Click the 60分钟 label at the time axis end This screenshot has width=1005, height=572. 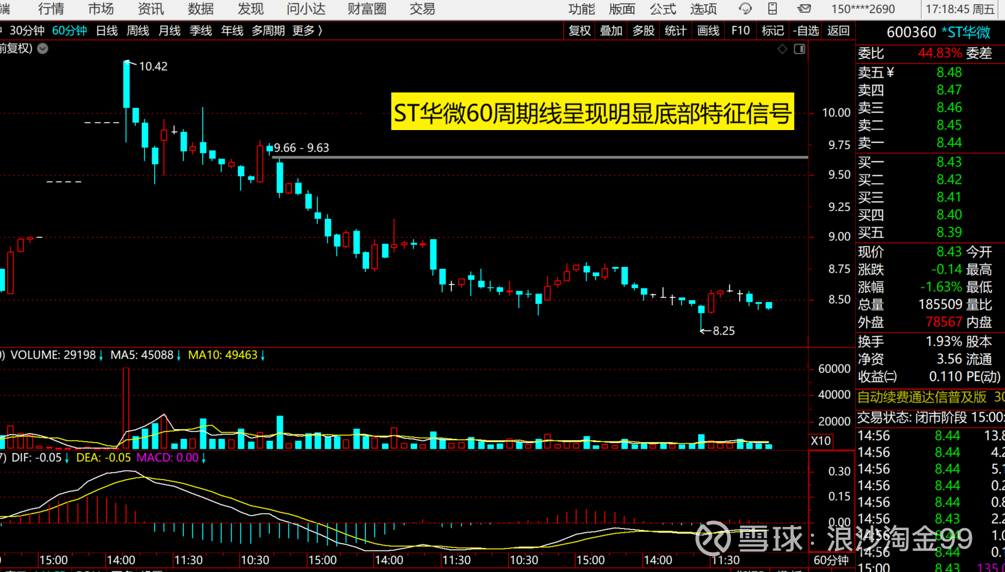[x=831, y=560]
